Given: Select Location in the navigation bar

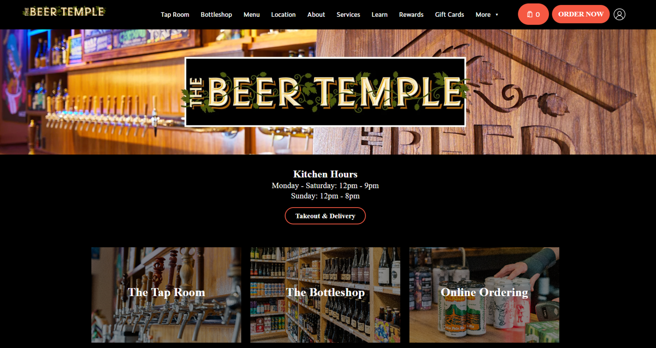Looking at the screenshot, I should pyautogui.click(x=283, y=15).
